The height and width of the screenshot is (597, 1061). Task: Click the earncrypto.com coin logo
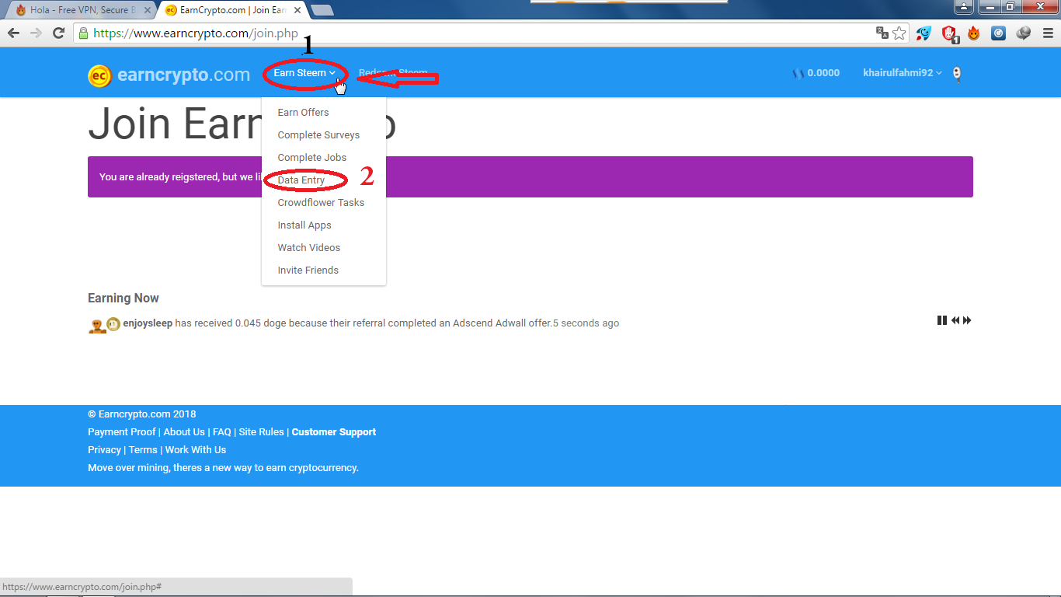pos(99,75)
